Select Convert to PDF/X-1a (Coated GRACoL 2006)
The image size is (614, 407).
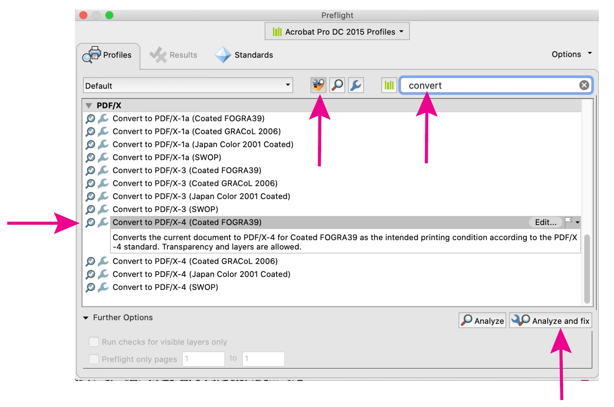tap(196, 132)
